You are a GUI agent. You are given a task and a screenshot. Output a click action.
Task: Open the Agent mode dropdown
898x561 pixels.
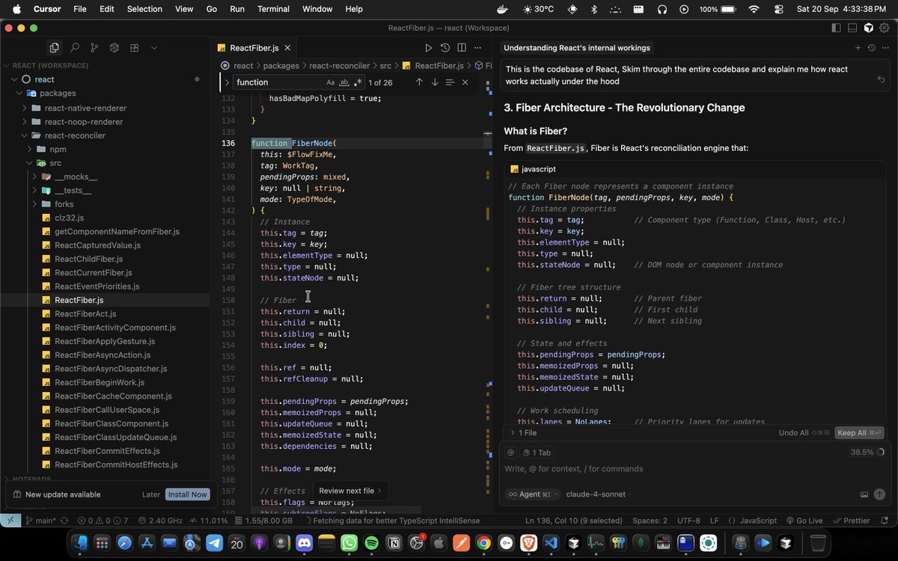tap(532, 494)
